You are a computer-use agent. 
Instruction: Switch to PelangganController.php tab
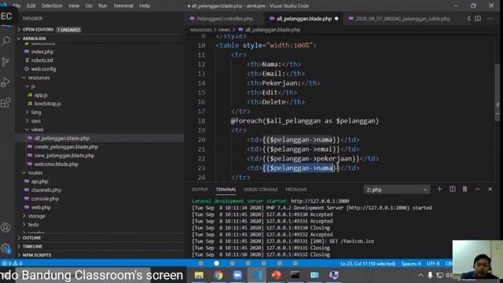225,19
